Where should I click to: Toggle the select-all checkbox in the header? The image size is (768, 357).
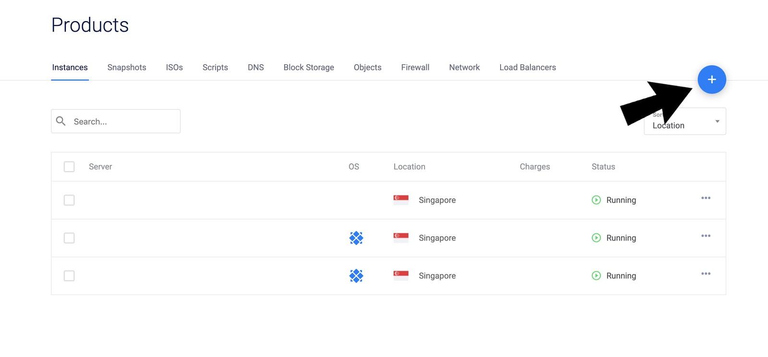point(69,167)
